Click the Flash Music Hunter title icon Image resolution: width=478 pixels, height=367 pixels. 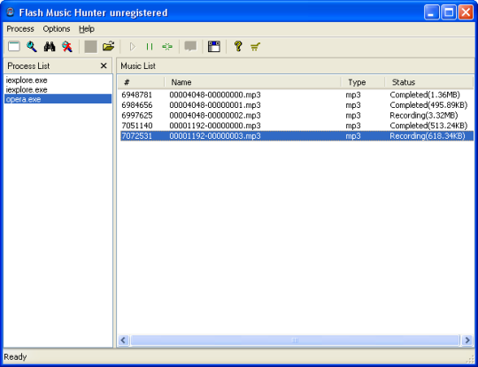[11, 12]
